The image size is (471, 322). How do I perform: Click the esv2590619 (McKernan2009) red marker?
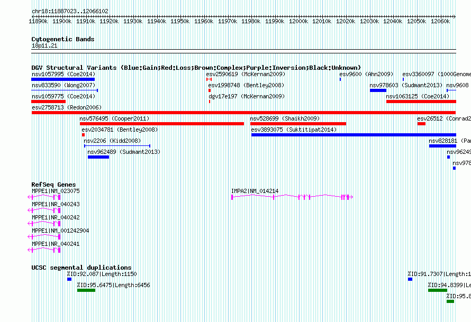(x=209, y=79)
